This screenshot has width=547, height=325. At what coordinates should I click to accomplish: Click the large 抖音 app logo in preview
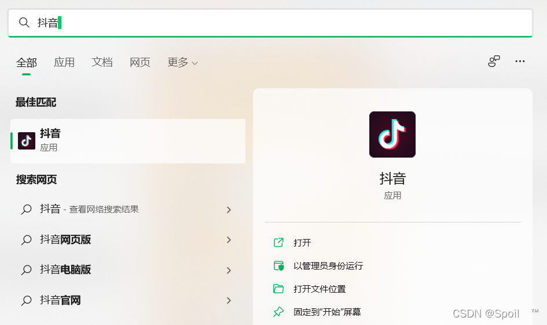(392, 135)
